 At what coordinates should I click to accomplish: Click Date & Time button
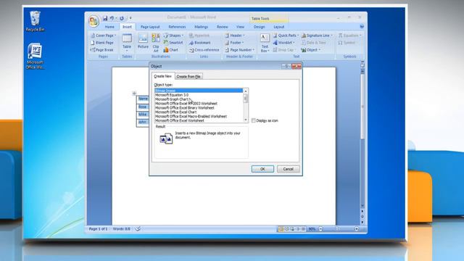tap(314, 43)
